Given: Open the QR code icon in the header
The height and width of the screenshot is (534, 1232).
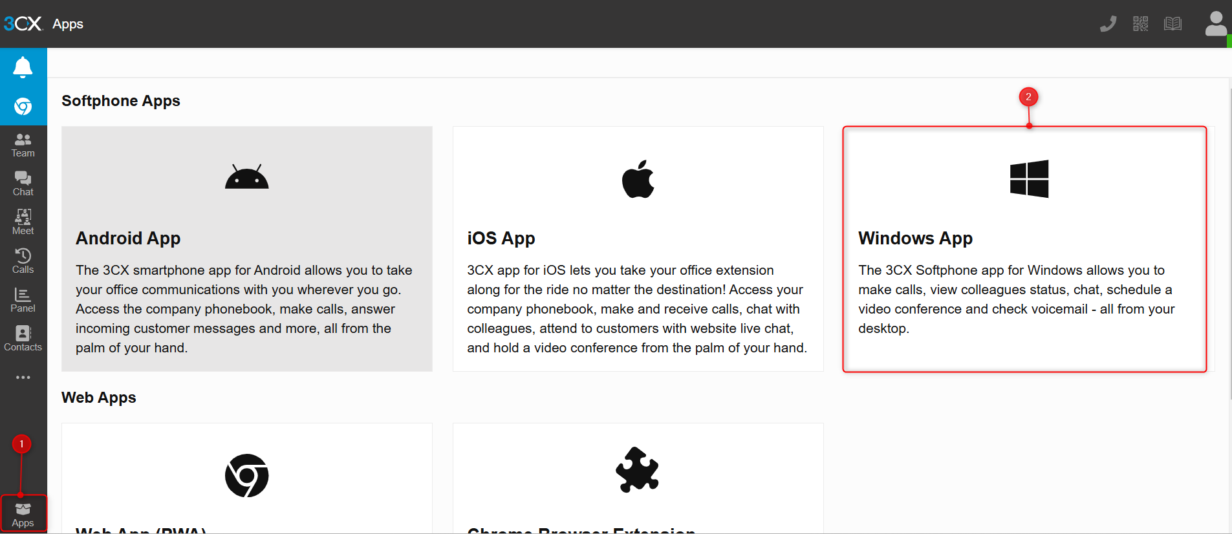Looking at the screenshot, I should click(1140, 24).
